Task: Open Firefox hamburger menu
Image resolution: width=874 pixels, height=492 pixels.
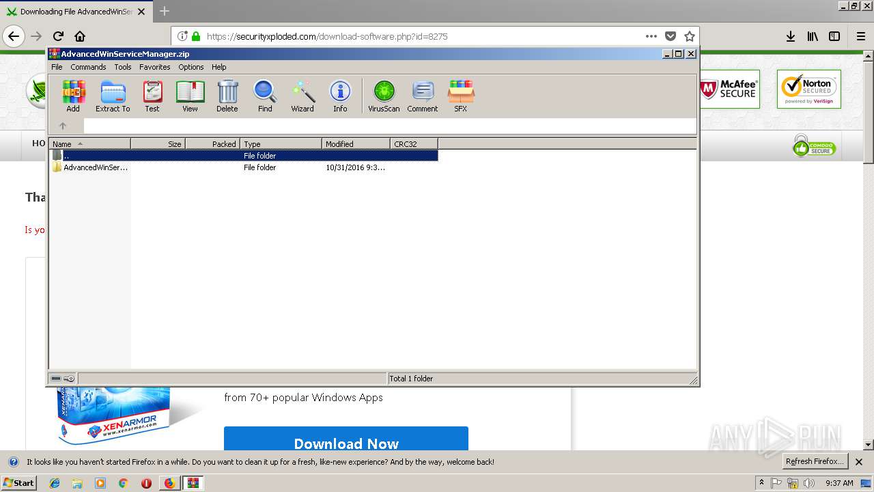Action: click(x=861, y=36)
